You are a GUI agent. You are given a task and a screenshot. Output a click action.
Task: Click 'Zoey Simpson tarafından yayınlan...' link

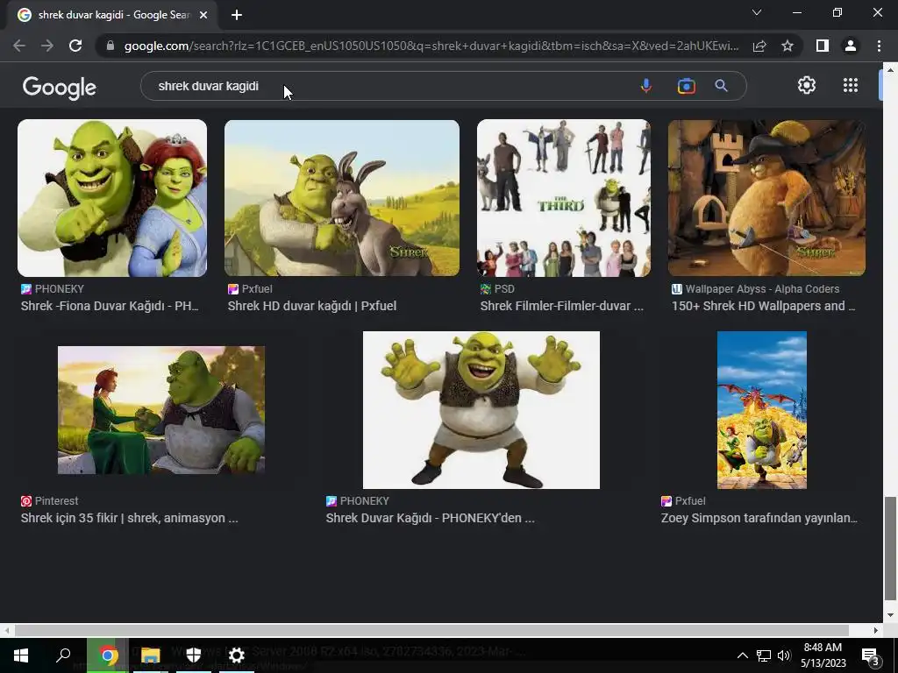[x=759, y=518]
